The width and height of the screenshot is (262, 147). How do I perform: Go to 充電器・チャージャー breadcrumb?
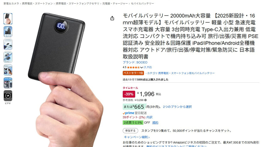click(x=115, y=4)
